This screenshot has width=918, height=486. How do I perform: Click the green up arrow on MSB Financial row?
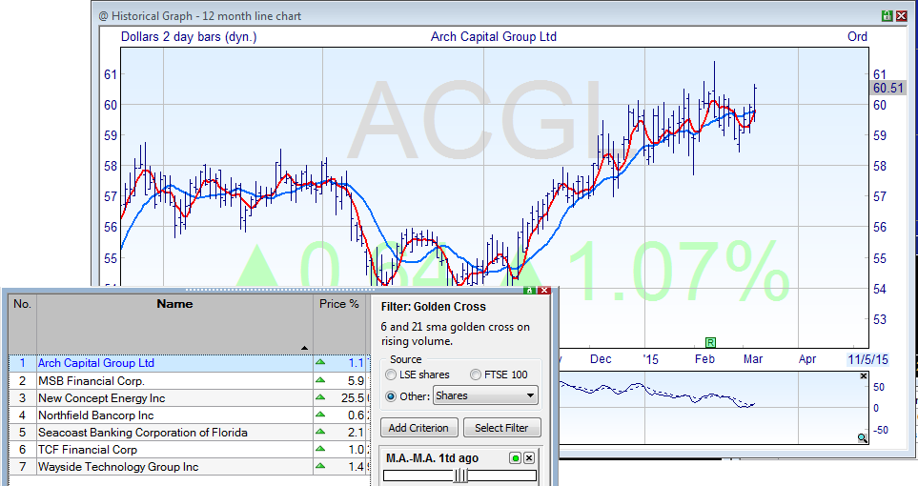(x=320, y=380)
